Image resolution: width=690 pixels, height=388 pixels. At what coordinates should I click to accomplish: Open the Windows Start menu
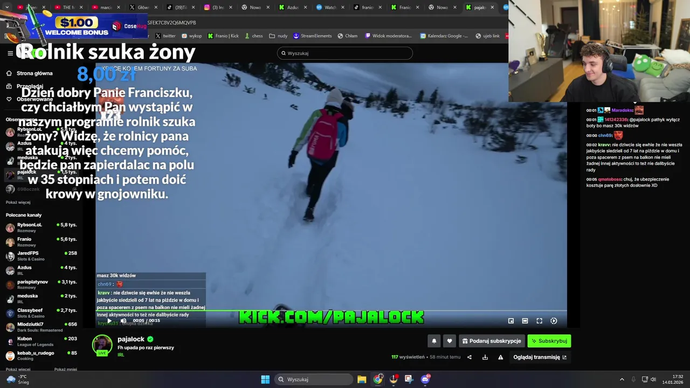click(x=265, y=379)
